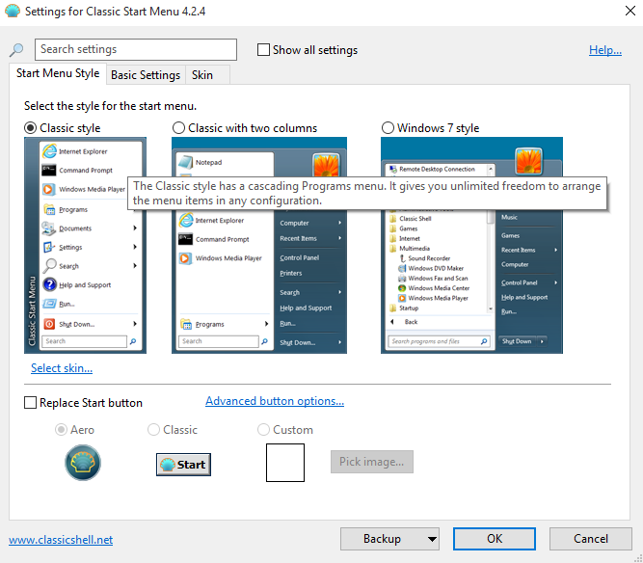Click the Documents icon in Classic preview
This screenshot has height=563, width=643.
click(x=49, y=228)
